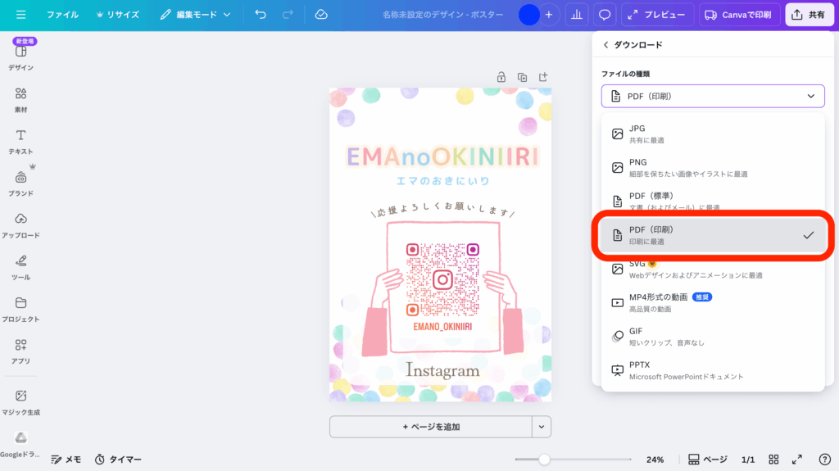
Task: Click the 1/1 page counter
Action: click(748, 460)
